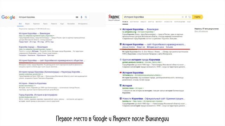Click 'История одного дома' sitelink in Yandex result
The height and width of the screenshot is (126, 225).
(155, 47)
